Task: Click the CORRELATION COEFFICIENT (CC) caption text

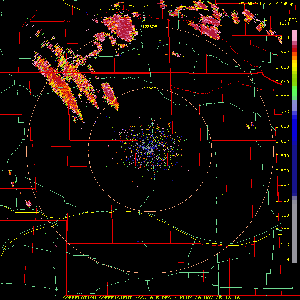Action: pos(105,298)
